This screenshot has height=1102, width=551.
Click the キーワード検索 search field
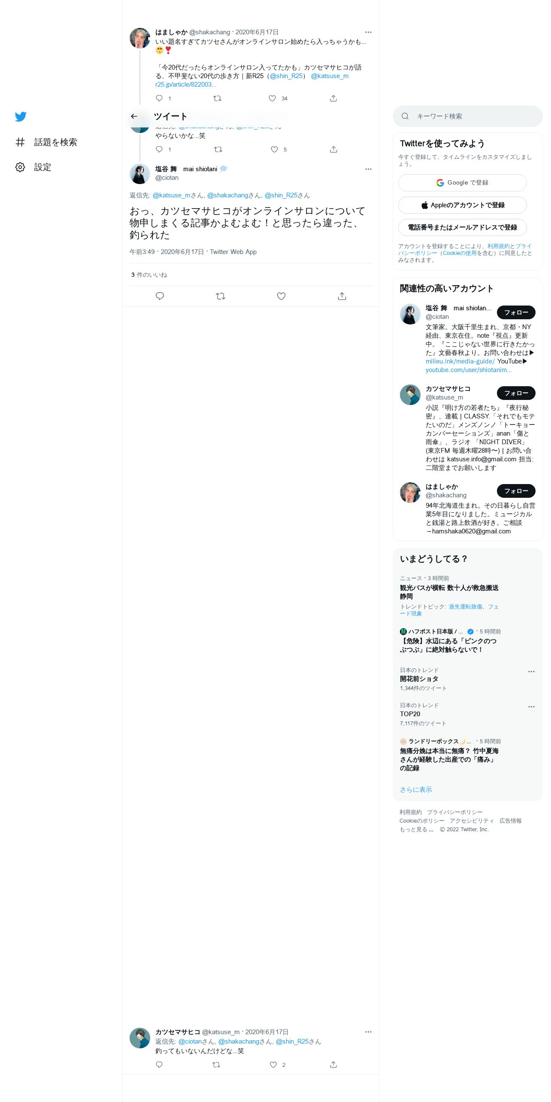click(x=467, y=116)
